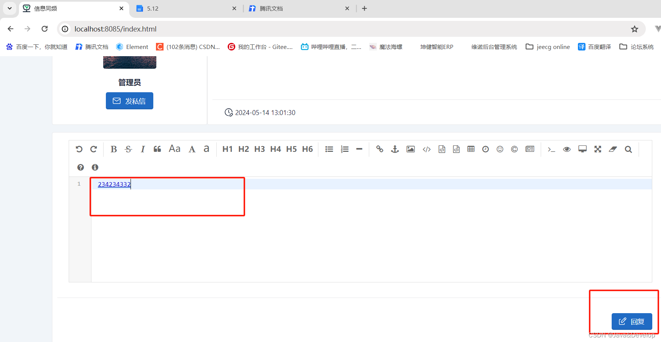
Task: Capitalize first letter with Aa tool
Action: (x=175, y=149)
